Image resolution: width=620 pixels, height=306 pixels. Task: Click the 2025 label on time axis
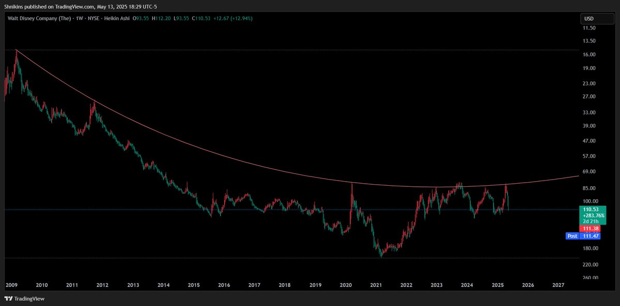[498, 285]
